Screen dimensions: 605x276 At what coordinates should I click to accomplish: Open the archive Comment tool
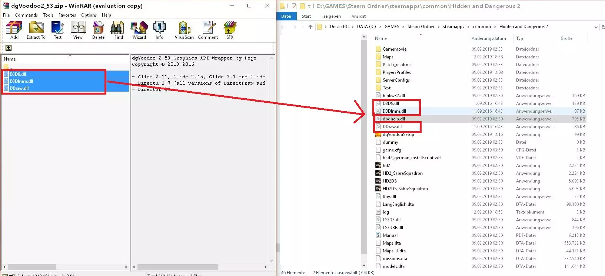208,30
